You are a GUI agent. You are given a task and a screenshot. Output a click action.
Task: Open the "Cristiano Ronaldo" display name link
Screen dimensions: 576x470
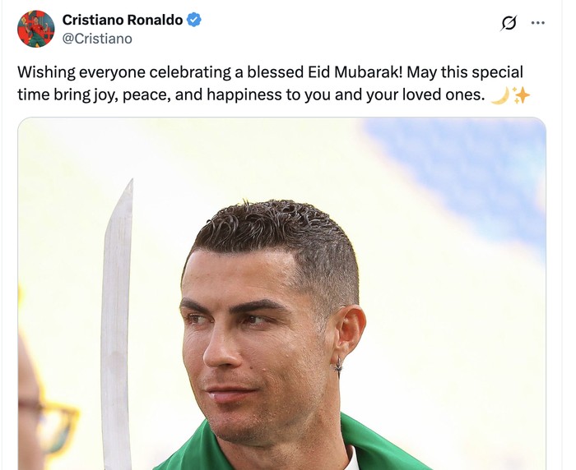[x=123, y=20]
